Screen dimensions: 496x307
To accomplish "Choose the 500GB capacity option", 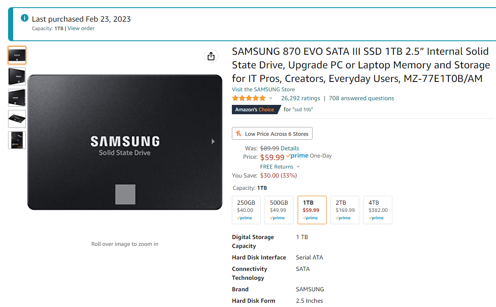I will pyautogui.click(x=279, y=210).
